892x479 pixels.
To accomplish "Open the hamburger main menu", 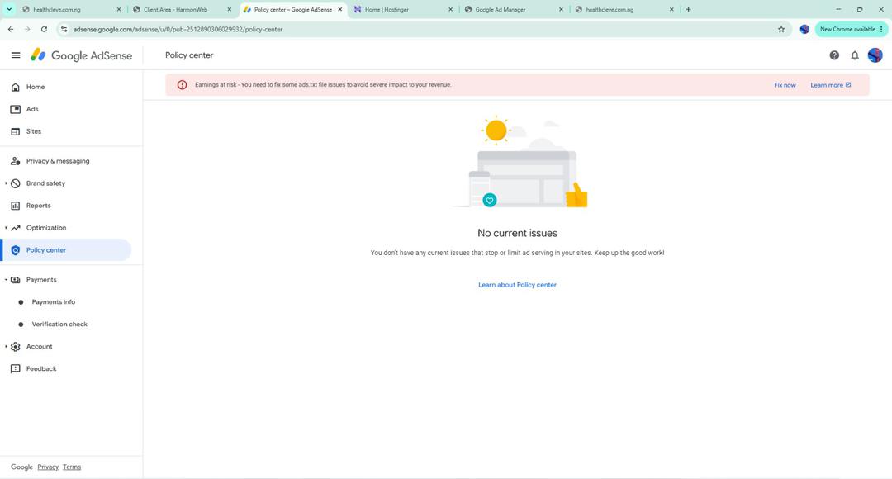I will pos(16,55).
